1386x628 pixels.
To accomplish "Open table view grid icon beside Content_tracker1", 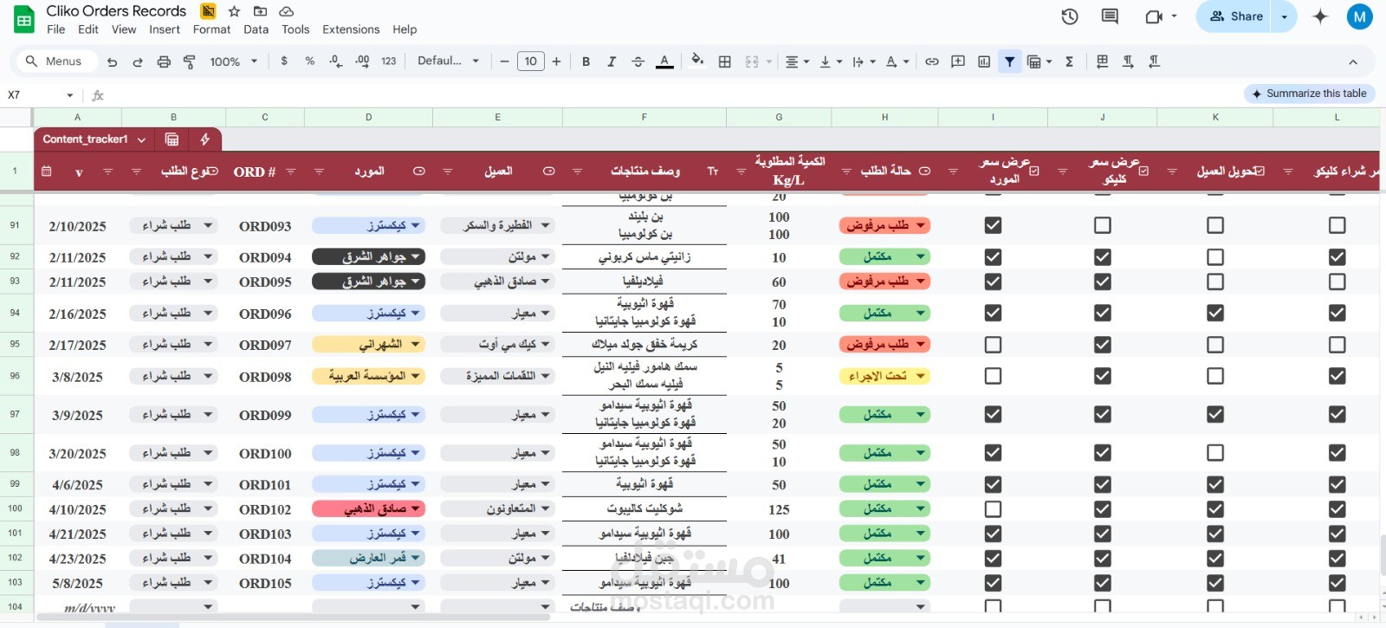I will coord(172,139).
